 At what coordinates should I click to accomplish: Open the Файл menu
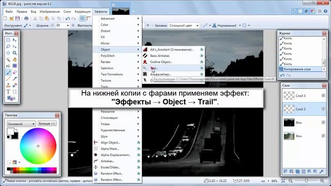[9, 11]
